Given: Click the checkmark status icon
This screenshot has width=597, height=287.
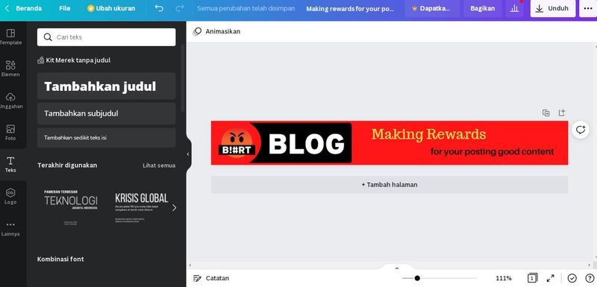Looking at the screenshot, I should [x=572, y=278].
